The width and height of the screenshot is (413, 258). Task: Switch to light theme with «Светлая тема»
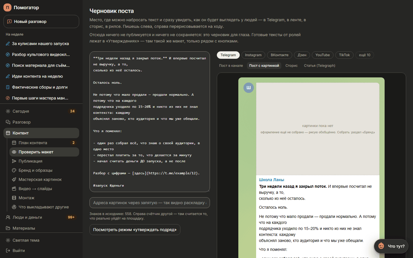tap(41, 240)
